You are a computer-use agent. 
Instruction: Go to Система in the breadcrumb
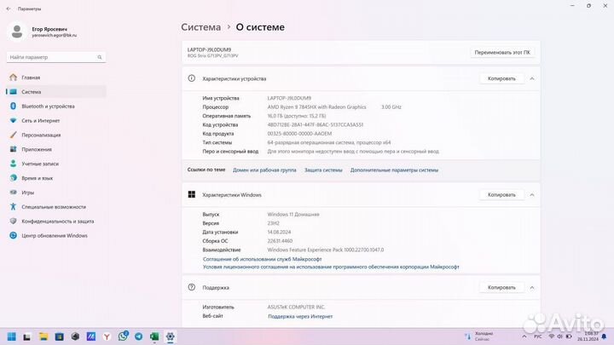(x=201, y=27)
